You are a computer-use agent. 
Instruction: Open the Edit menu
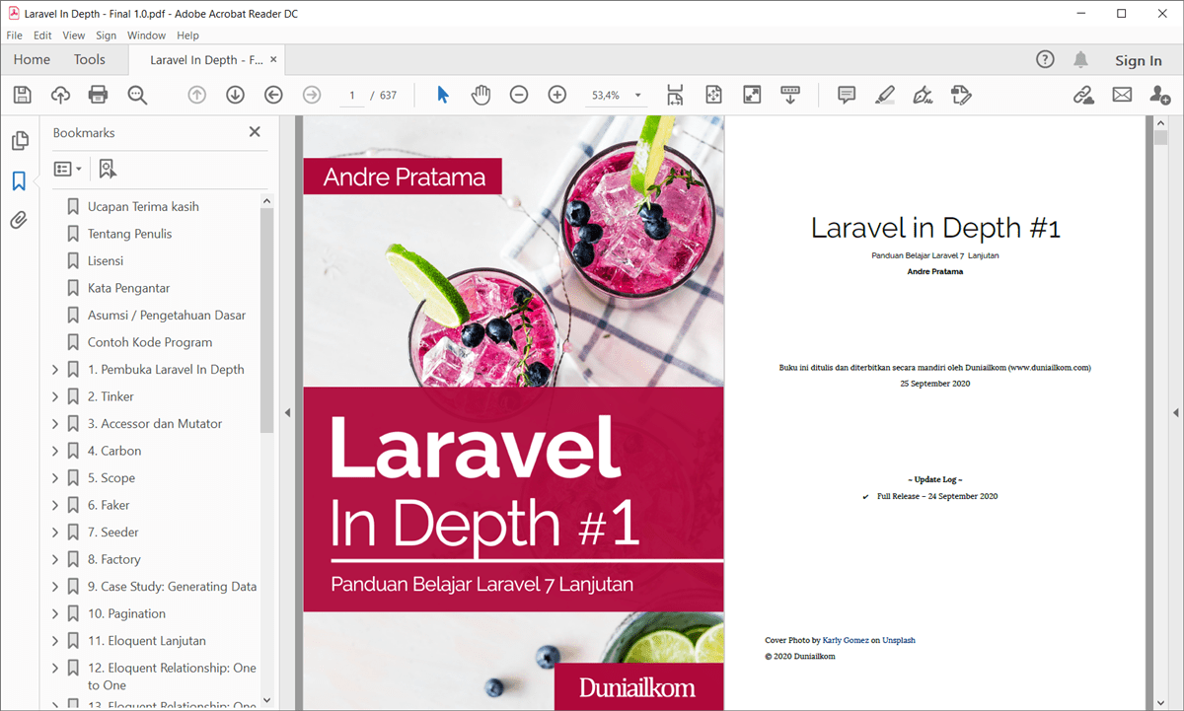[42, 36]
